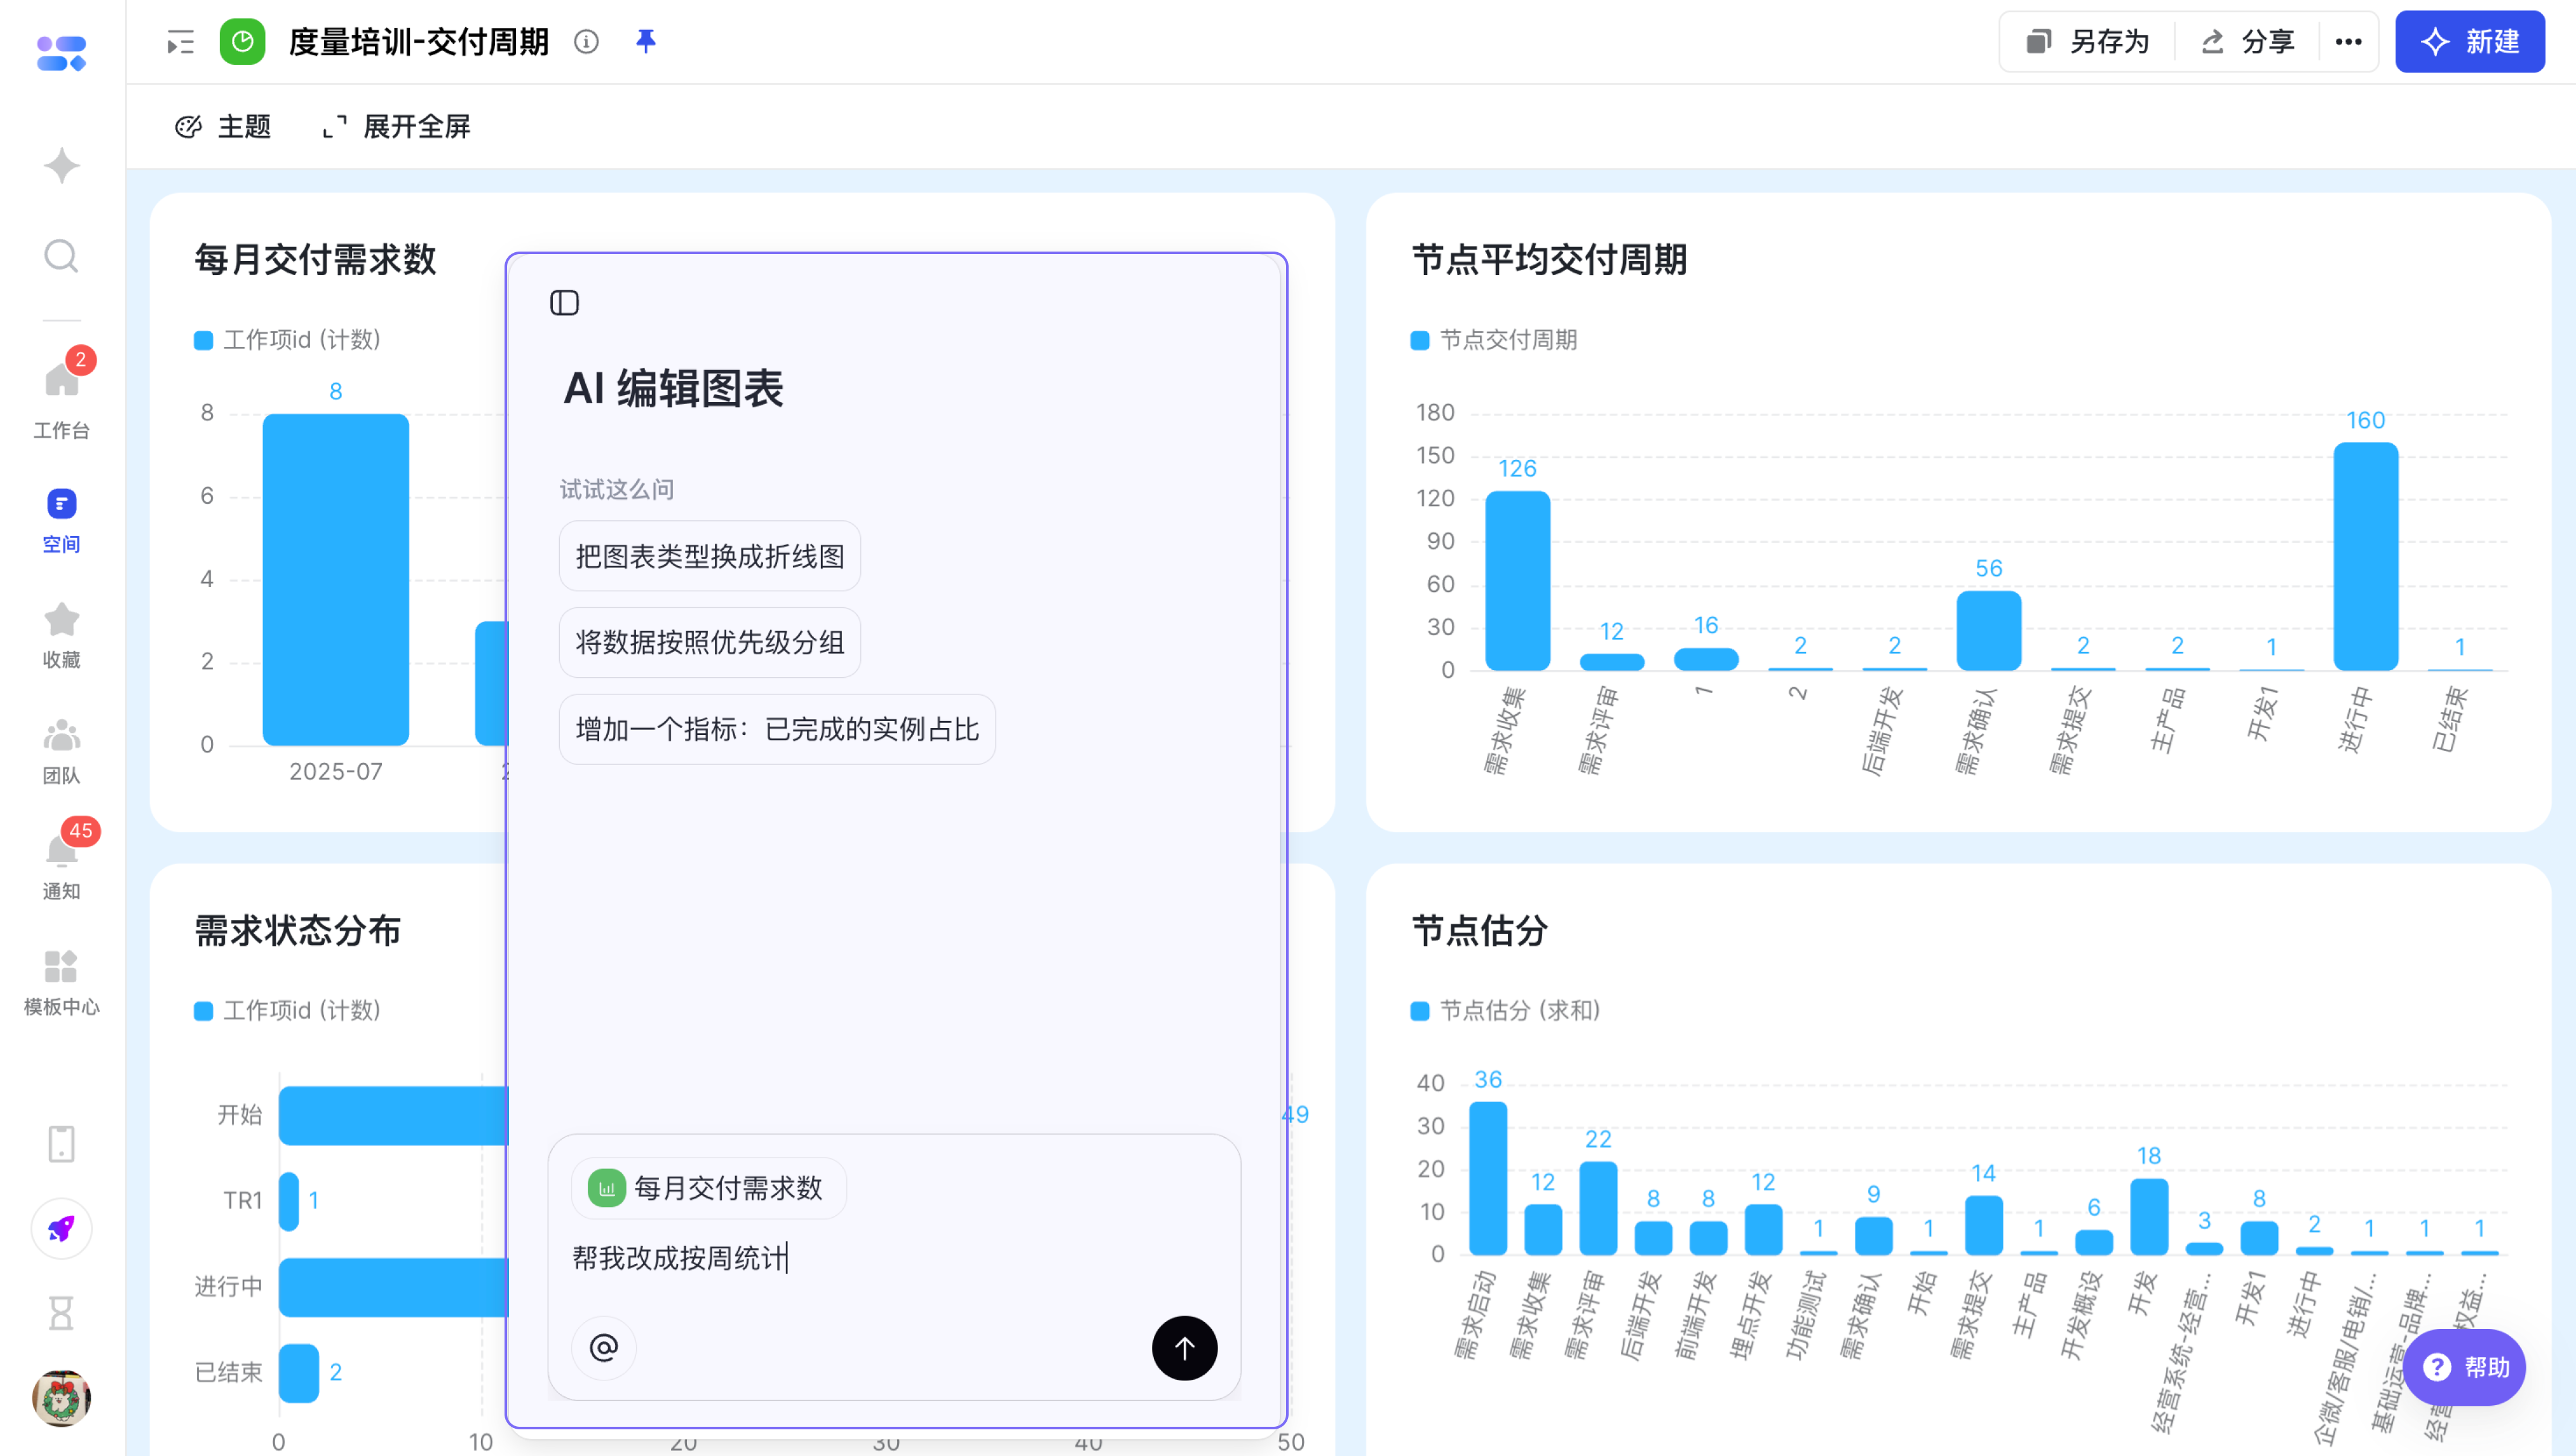
Task: Open 空间 space section
Action: [61, 520]
